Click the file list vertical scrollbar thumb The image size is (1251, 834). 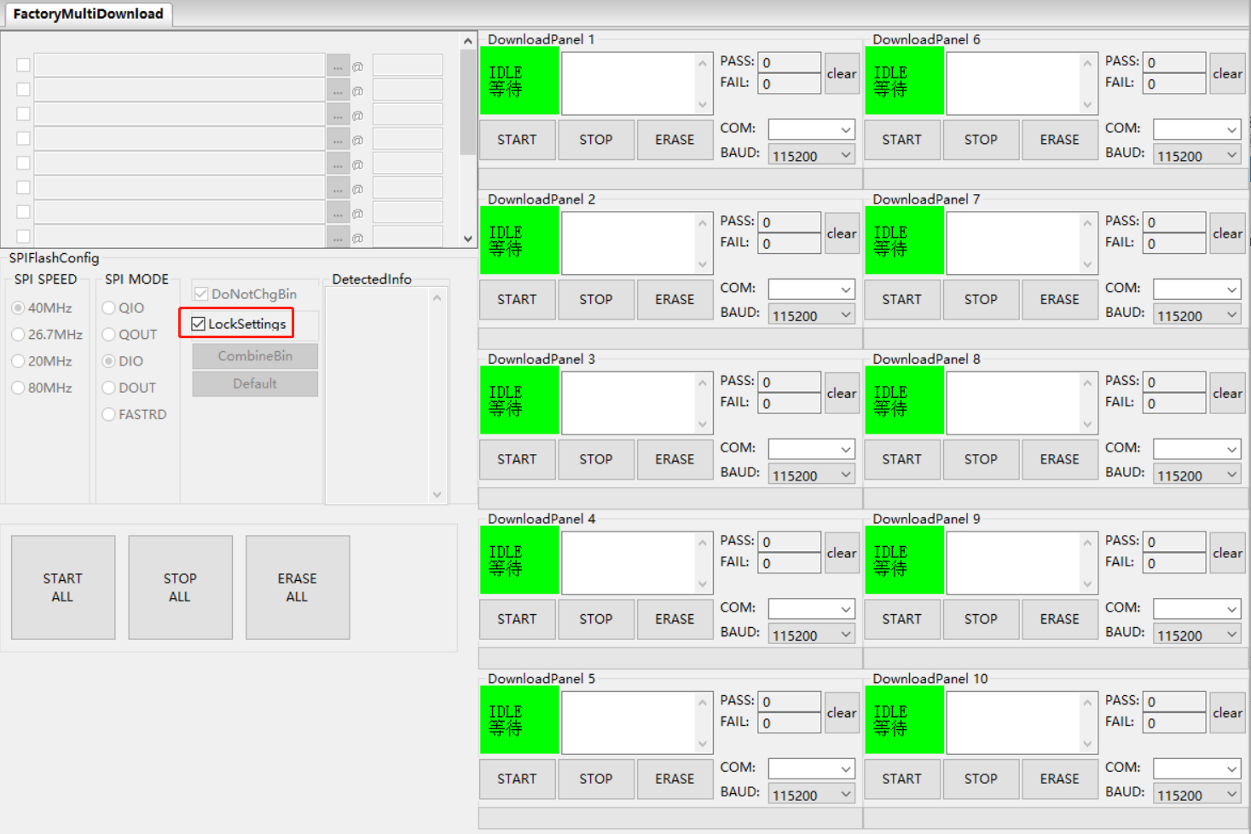[x=467, y=102]
